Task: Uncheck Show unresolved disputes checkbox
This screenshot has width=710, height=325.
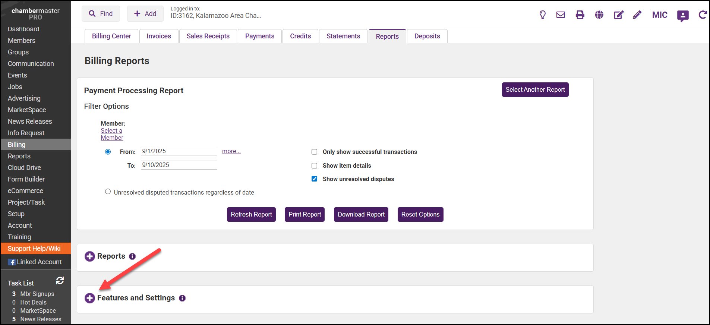Action: click(x=315, y=179)
